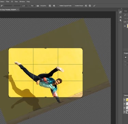This screenshot has width=128, height=124.
Task: Click the Clear button in options bar
Action: (32, 6)
